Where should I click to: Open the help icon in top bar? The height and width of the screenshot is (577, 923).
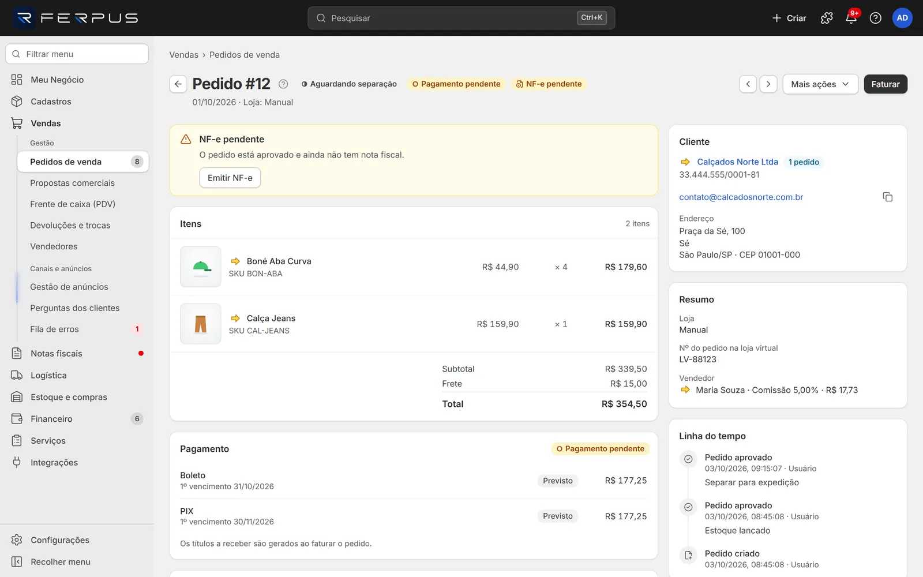click(x=875, y=18)
